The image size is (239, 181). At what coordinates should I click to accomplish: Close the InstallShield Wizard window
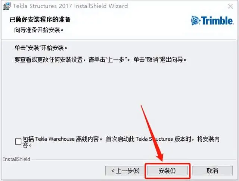click(x=230, y=6)
